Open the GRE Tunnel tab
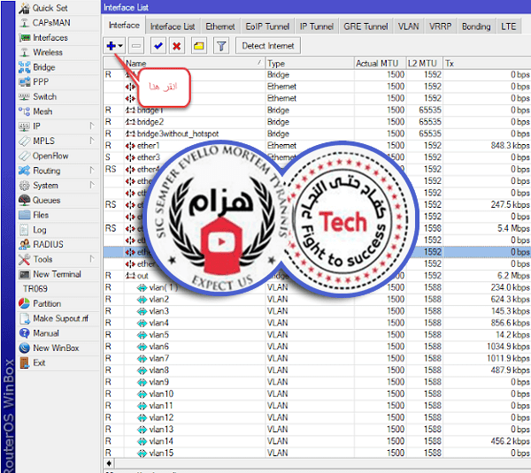The image size is (531, 473). tap(366, 27)
